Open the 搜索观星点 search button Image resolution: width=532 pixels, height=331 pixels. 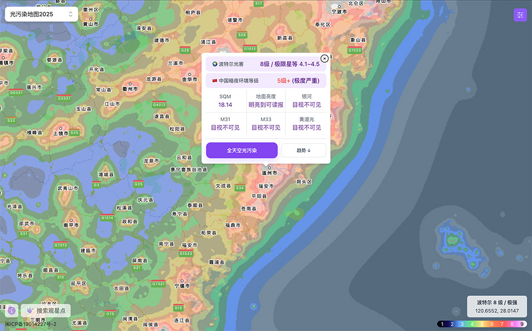tap(46, 310)
